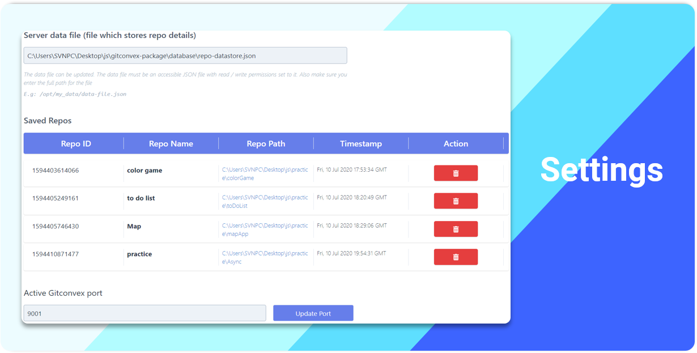Click the Active Gitconvex port label
The width and height of the screenshot is (697, 353).
(x=63, y=294)
